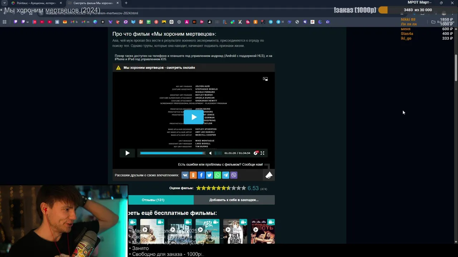Screen dimensions: 458x257
Task: Open a new browser tab
Action: click(126, 3)
